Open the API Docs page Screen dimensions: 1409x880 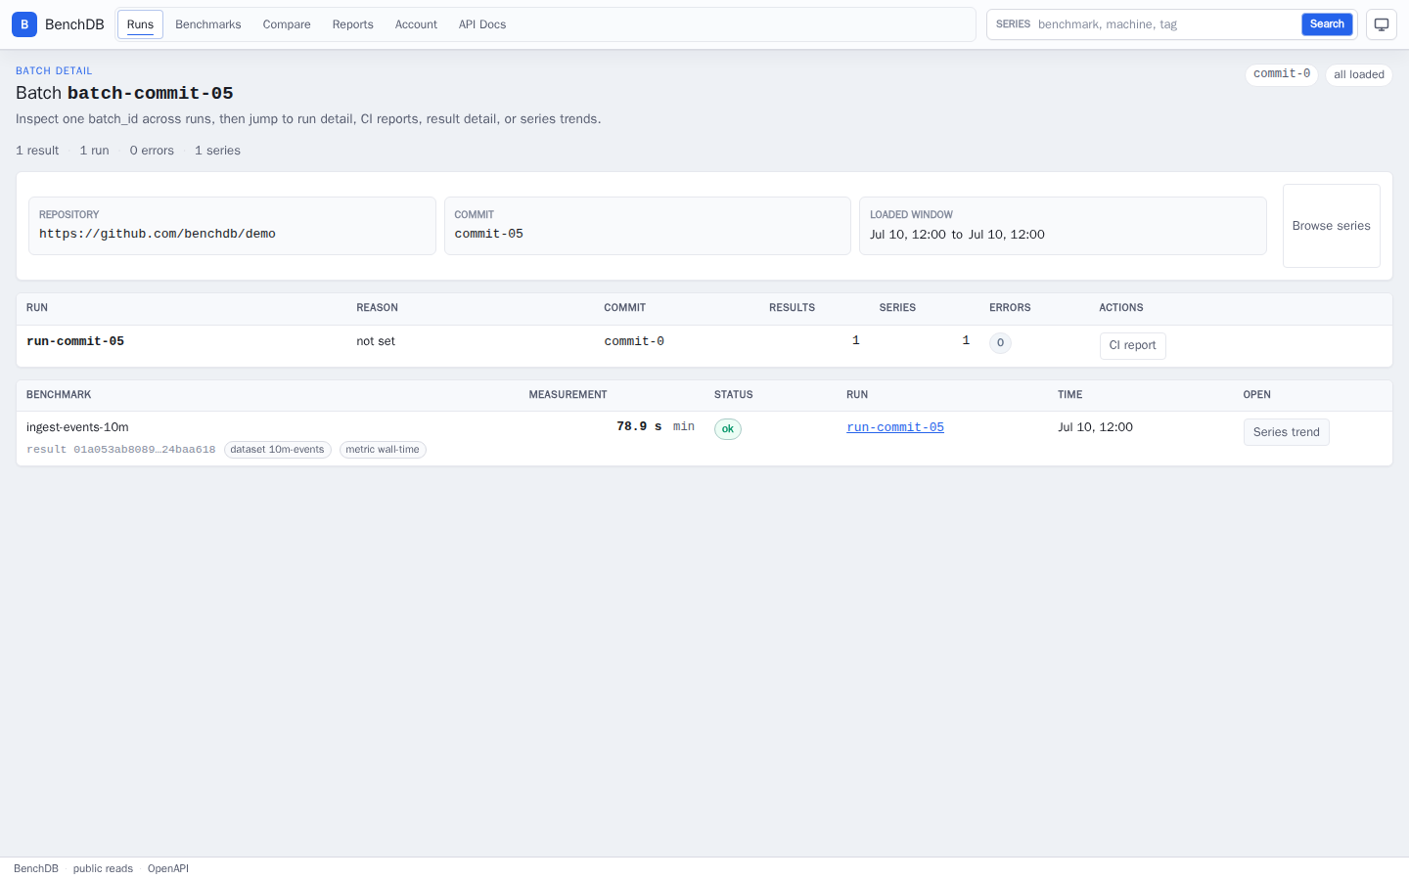point(482,24)
